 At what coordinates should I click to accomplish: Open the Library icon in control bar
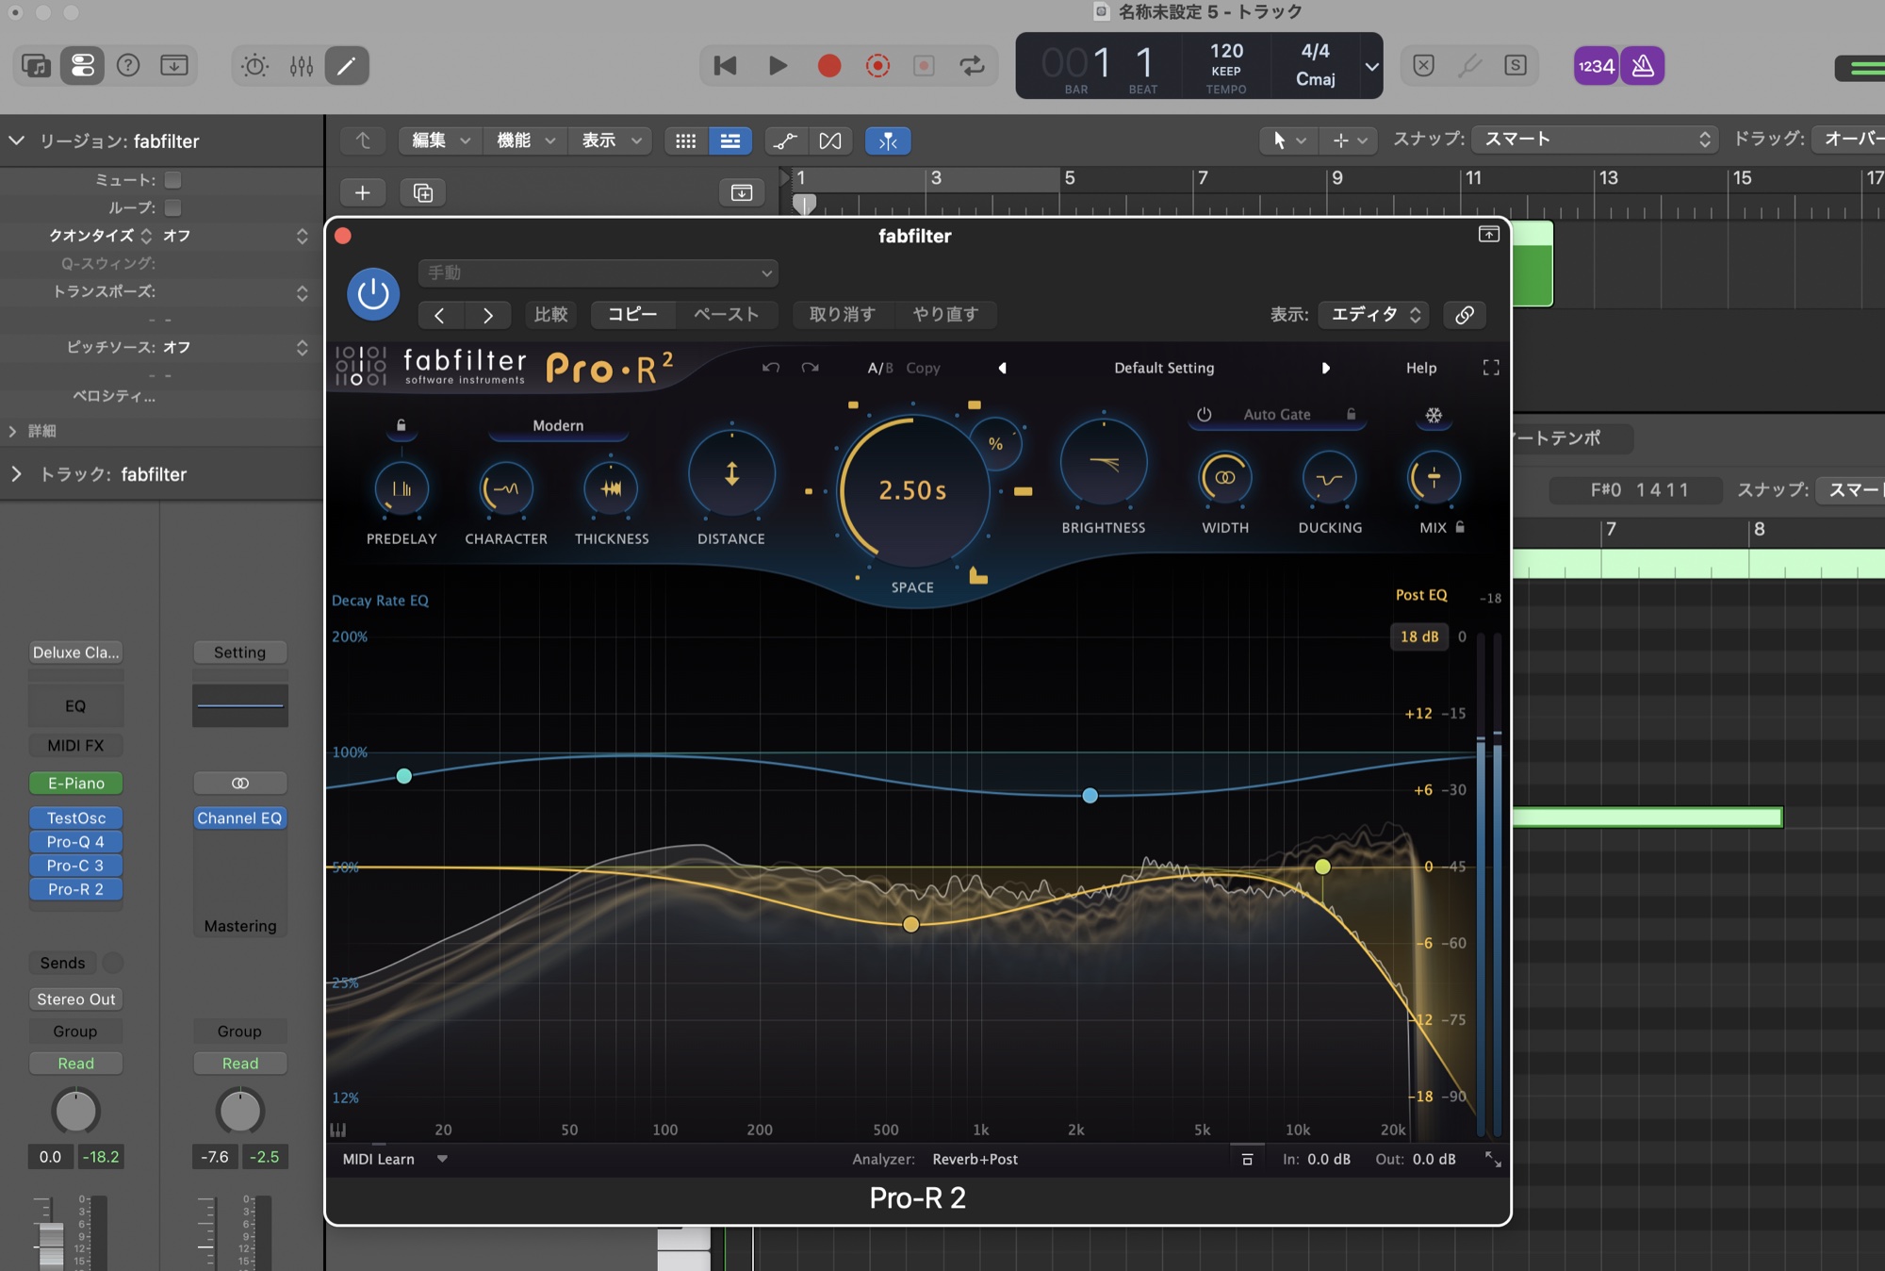pos(36,65)
